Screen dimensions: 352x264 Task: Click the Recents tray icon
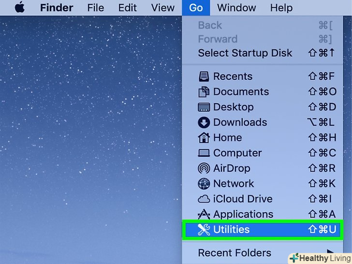click(x=204, y=76)
